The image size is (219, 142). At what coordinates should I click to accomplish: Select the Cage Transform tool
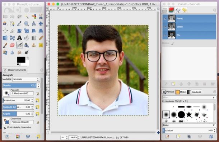pyautogui.click(x=12, y=38)
